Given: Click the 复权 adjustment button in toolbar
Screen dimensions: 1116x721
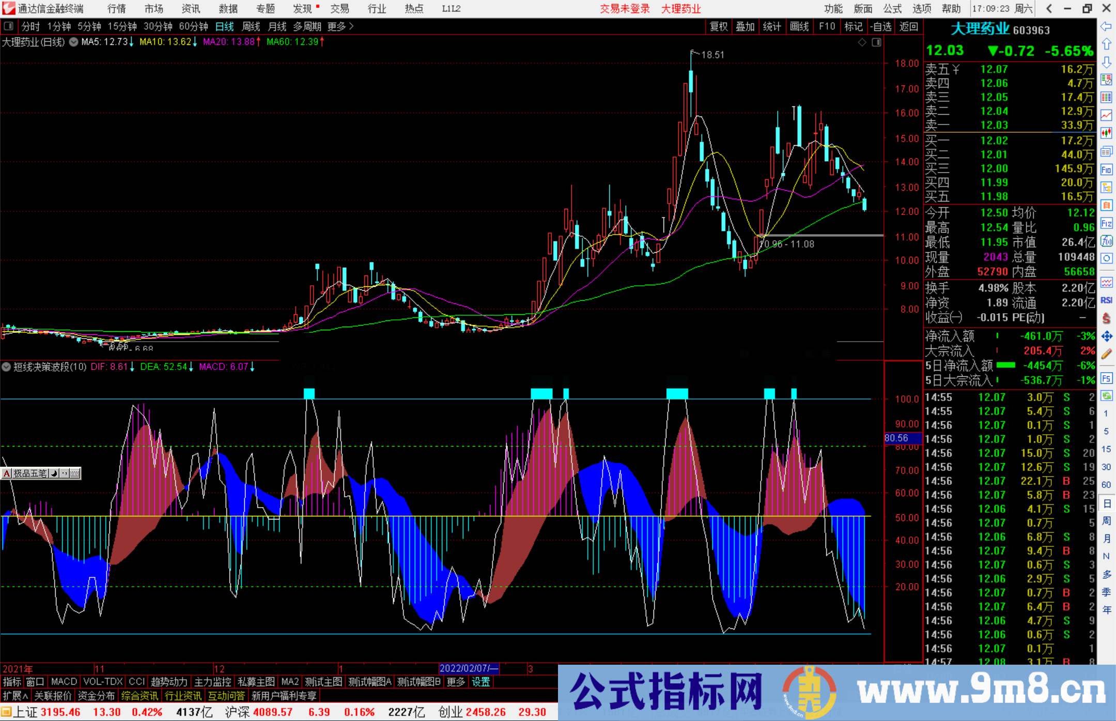Looking at the screenshot, I should pos(718,26).
